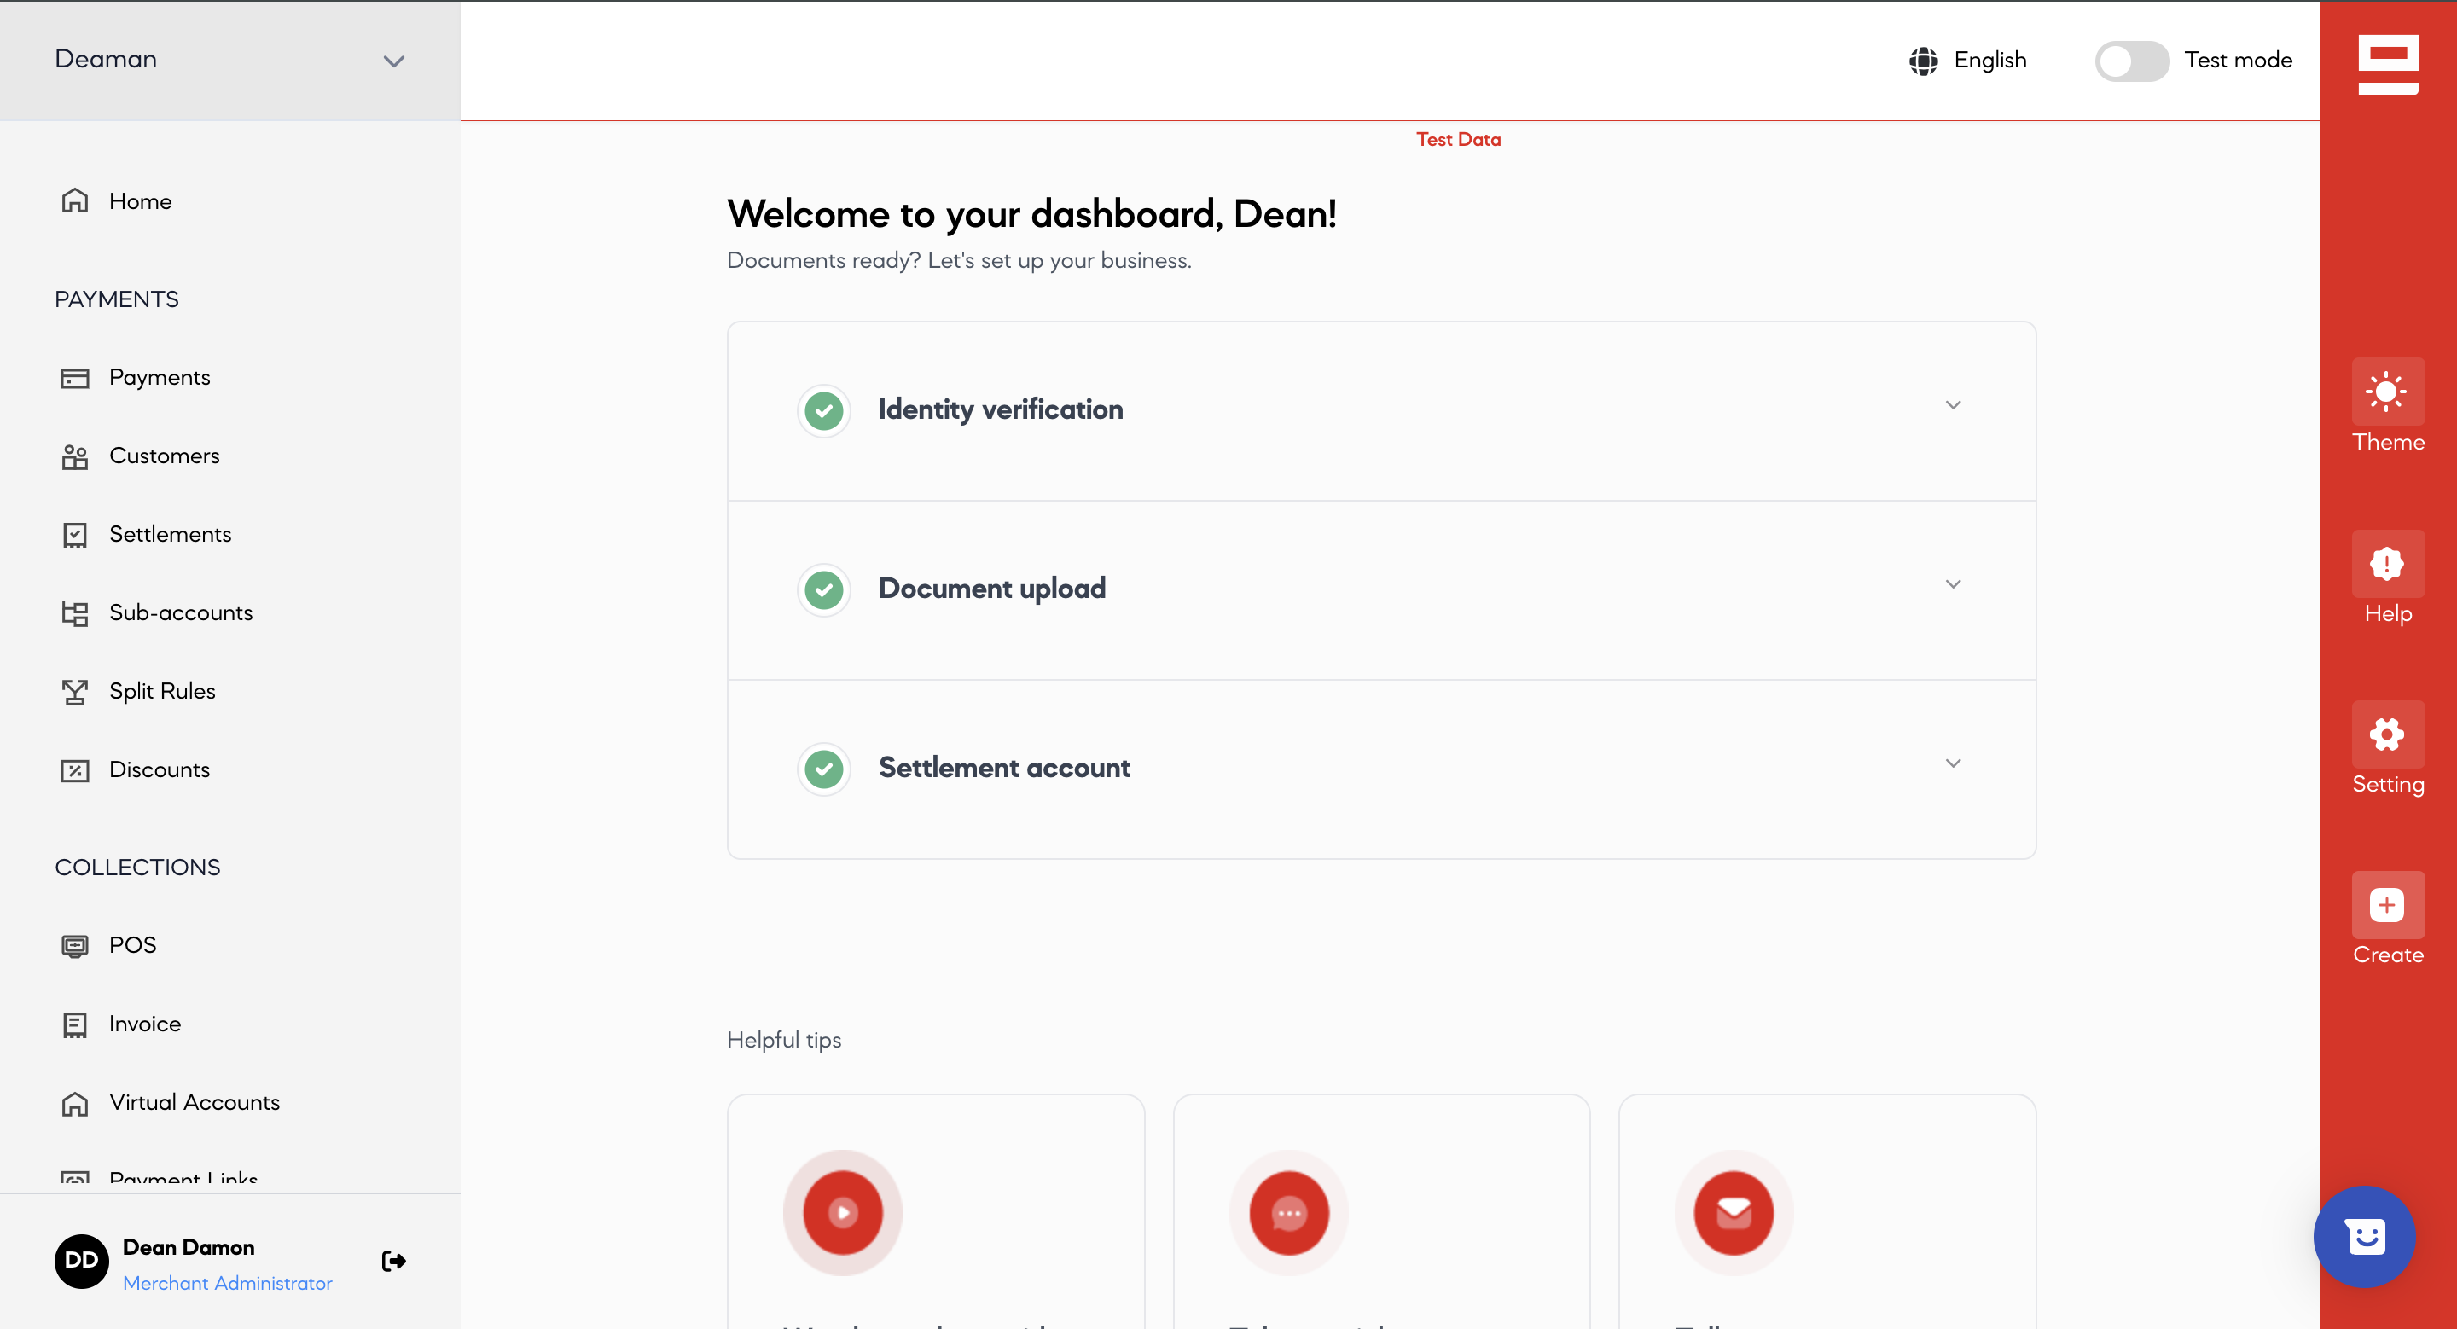
Task: Click the globe language icon
Action: coord(1923,61)
